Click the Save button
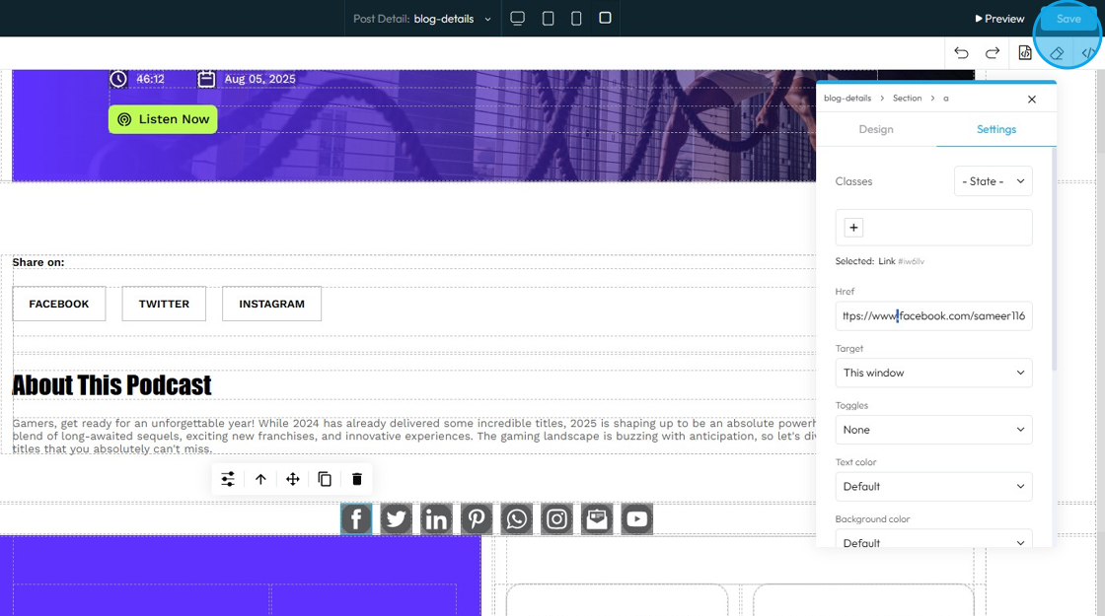Viewport: 1105px width, 616px height. click(1068, 19)
